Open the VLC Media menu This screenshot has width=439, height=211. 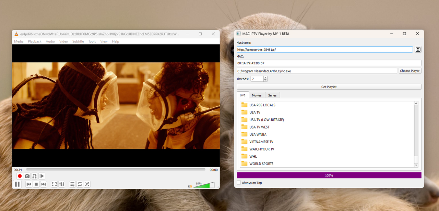tap(19, 41)
